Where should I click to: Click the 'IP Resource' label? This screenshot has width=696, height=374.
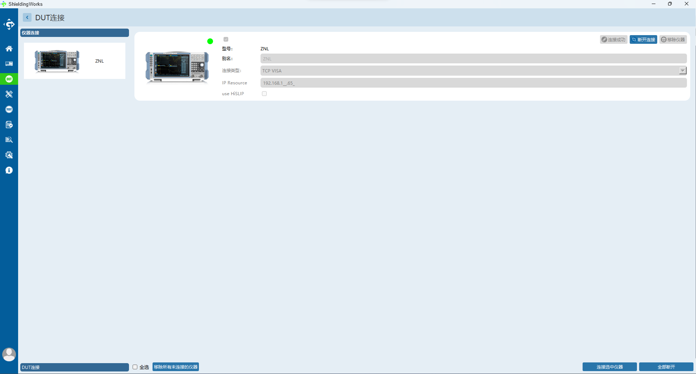(x=234, y=83)
